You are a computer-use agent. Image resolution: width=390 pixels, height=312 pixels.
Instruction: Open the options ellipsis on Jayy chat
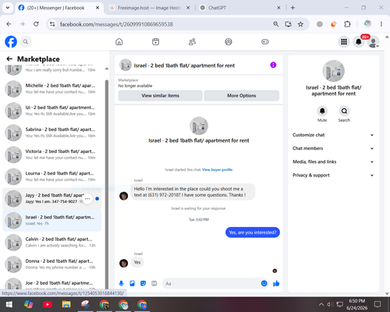[x=87, y=199]
